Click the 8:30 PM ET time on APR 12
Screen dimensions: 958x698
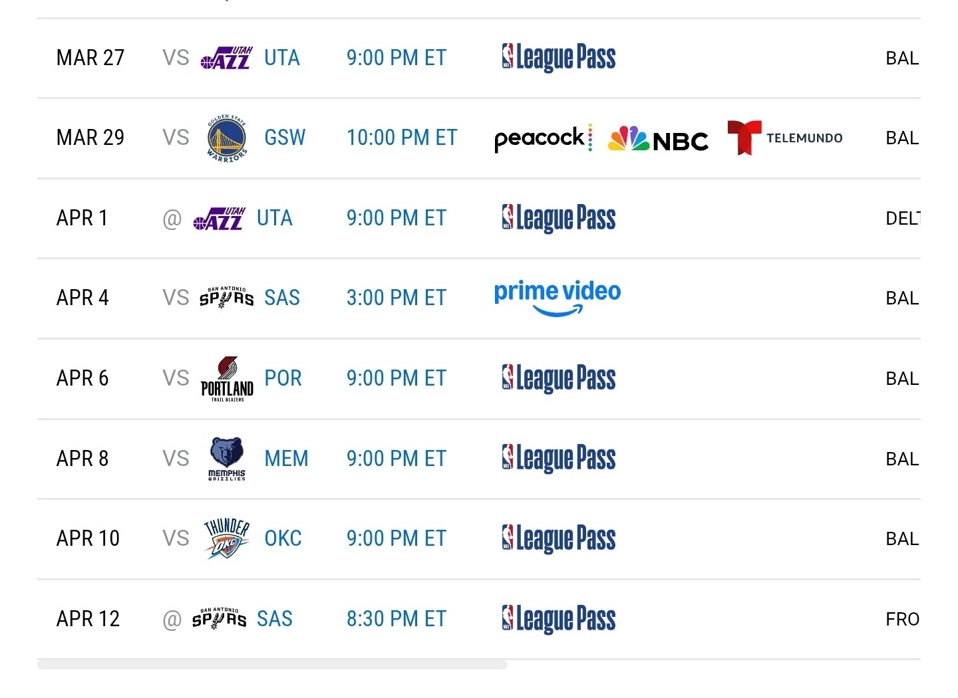click(x=397, y=619)
